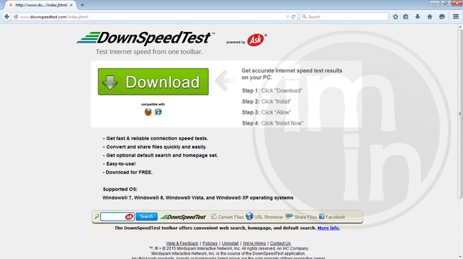This screenshot has width=463, height=259.
Task: Reload the page with refresh icon
Action: pos(293,17)
